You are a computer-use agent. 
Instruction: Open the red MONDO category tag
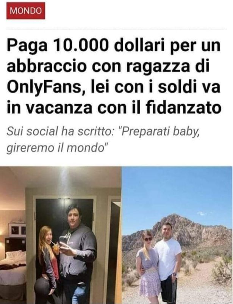26,11
